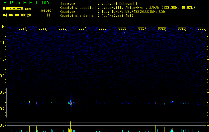Click the kHz axis unit label

[3, 27]
